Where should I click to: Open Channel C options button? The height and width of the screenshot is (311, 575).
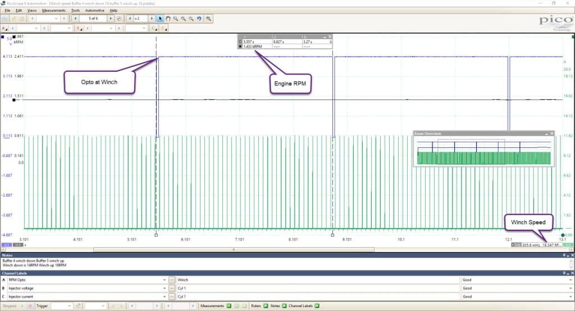[x=154, y=28]
